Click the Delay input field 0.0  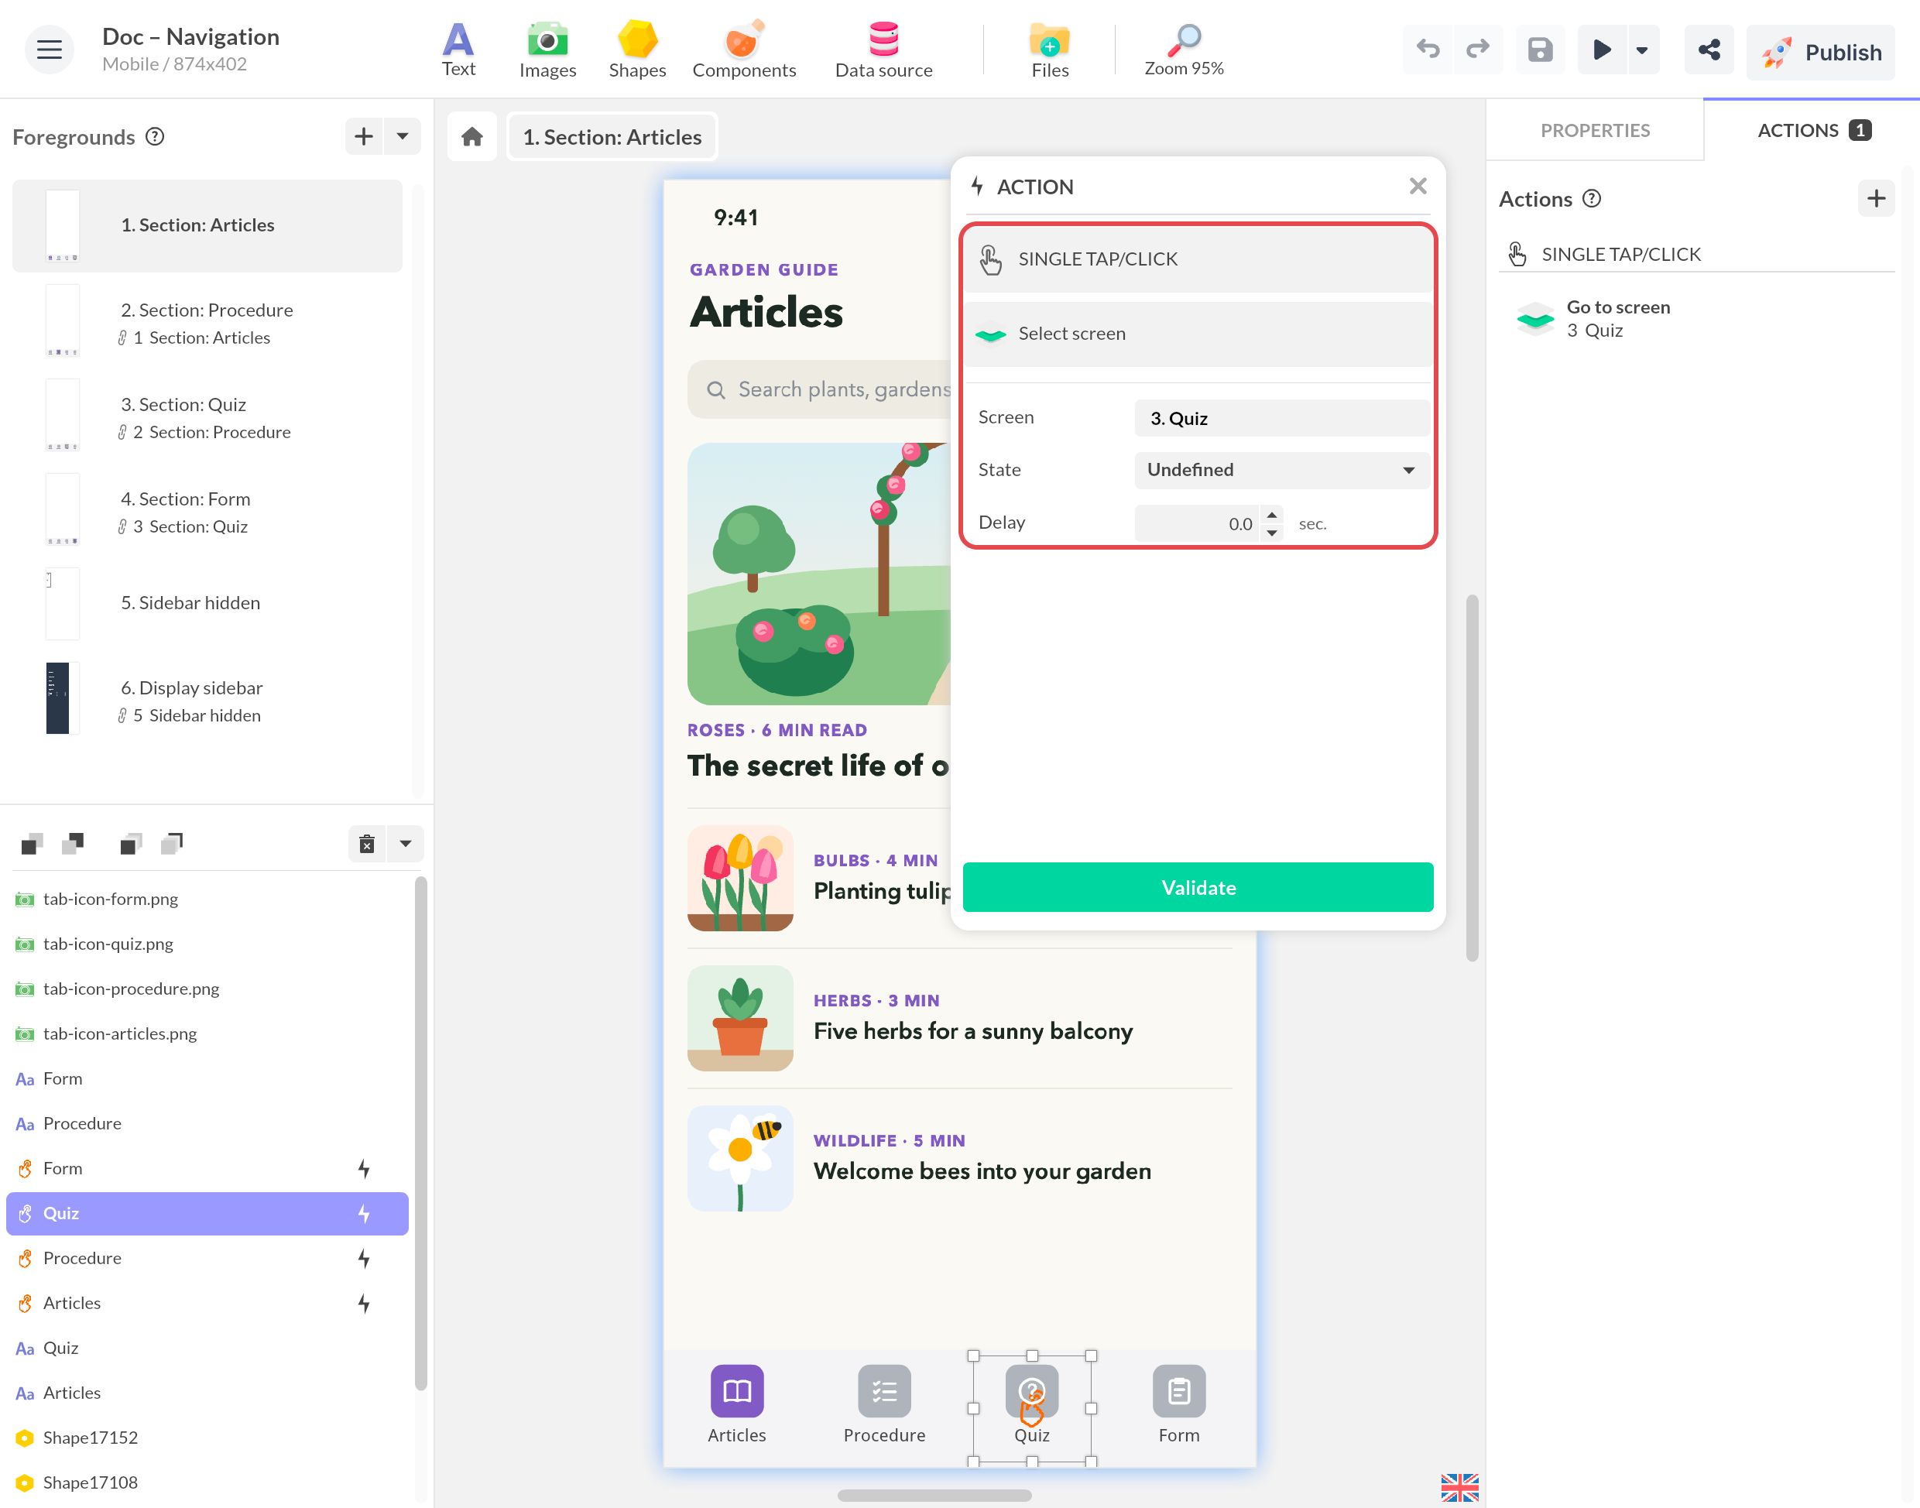point(1197,523)
